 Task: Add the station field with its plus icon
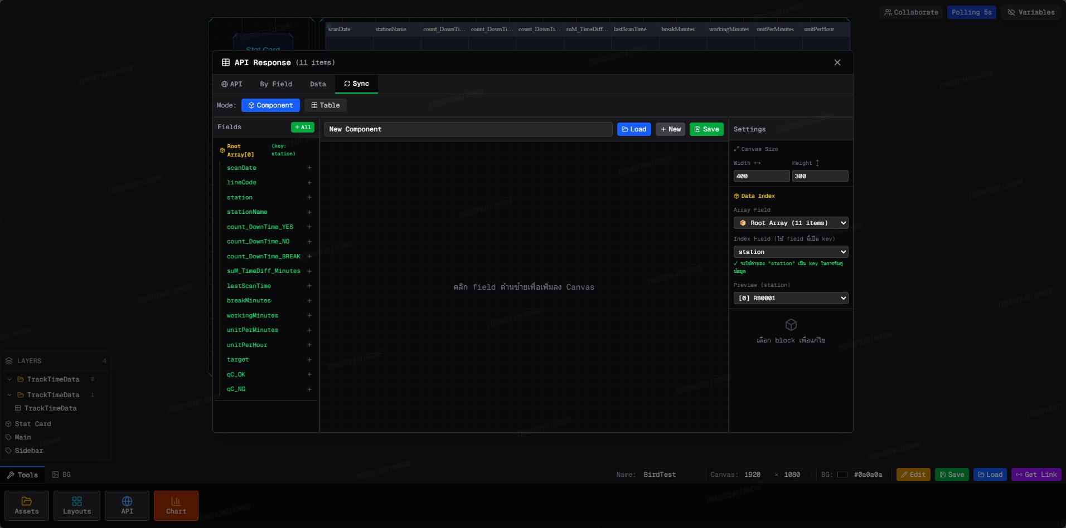point(309,197)
